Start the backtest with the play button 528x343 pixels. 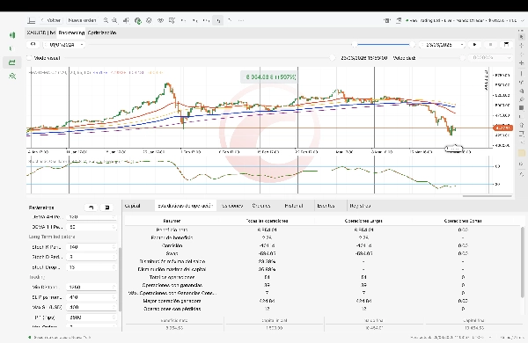click(x=475, y=45)
